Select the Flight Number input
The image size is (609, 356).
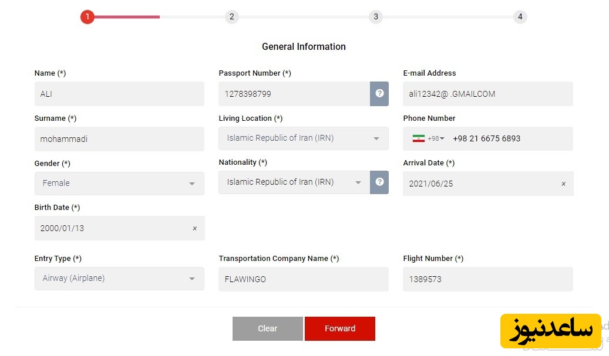click(487, 279)
